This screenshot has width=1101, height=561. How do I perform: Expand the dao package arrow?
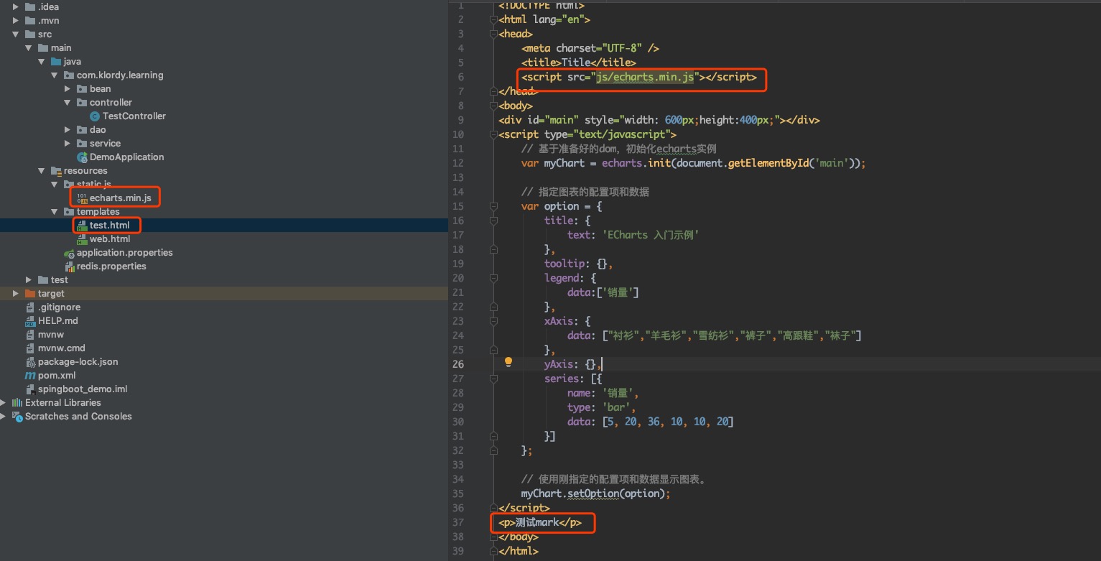click(x=68, y=130)
